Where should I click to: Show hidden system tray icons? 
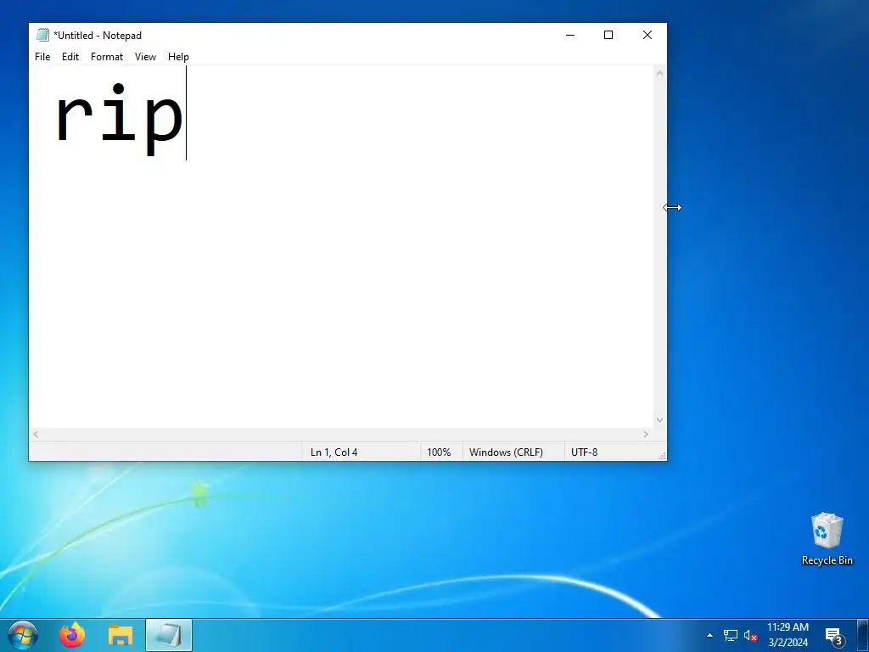(x=710, y=635)
